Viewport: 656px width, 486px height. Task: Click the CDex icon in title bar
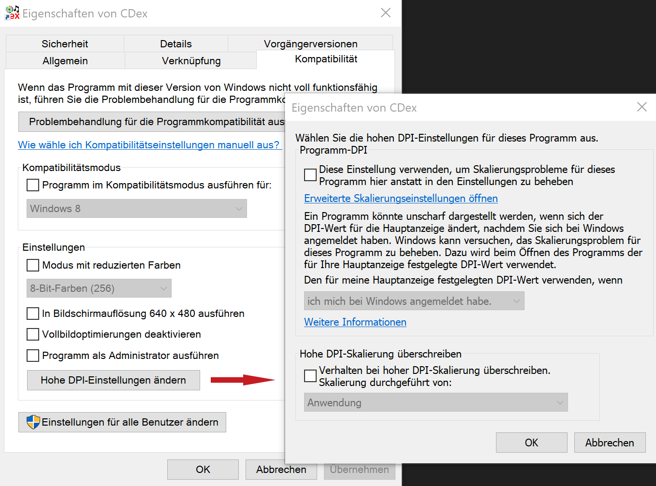pyautogui.click(x=12, y=13)
